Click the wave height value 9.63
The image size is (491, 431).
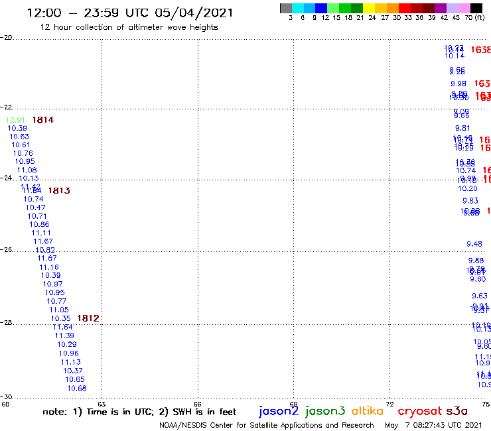point(480,296)
